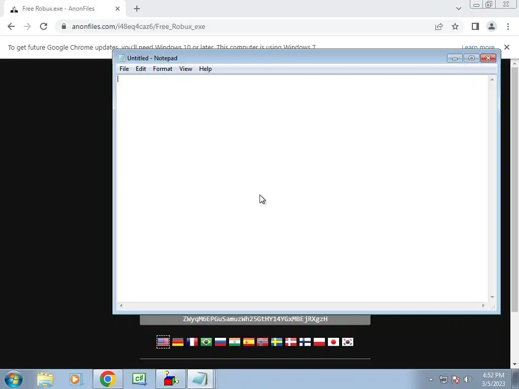Click the Notepad title bar icon
519x389 pixels.
click(x=122, y=58)
